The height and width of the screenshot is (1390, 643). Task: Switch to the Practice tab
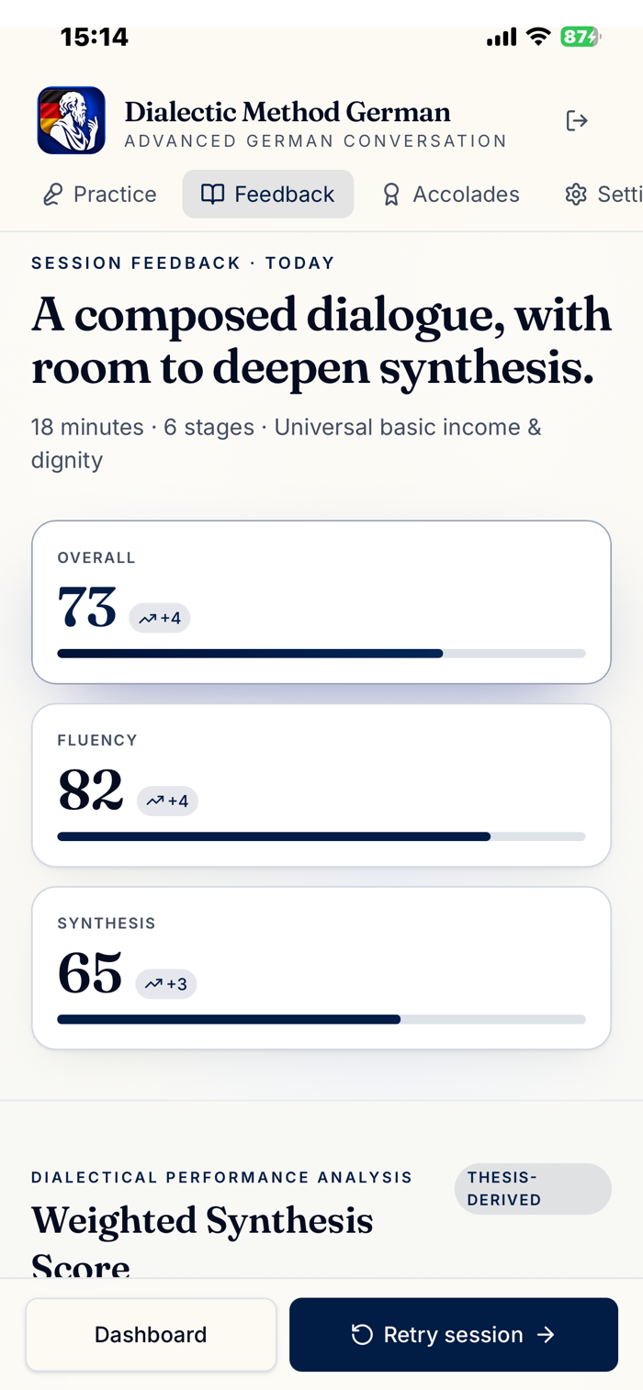(x=100, y=195)
